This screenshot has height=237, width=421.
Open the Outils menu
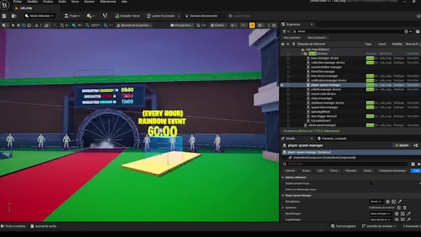62,2
